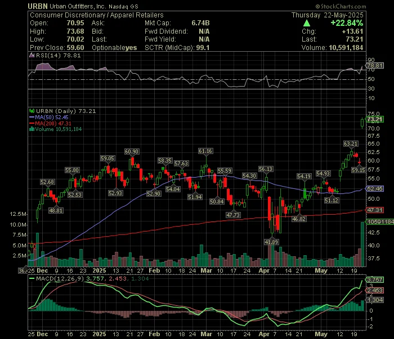Click the 50.84 price label

(x=217, y=201)
